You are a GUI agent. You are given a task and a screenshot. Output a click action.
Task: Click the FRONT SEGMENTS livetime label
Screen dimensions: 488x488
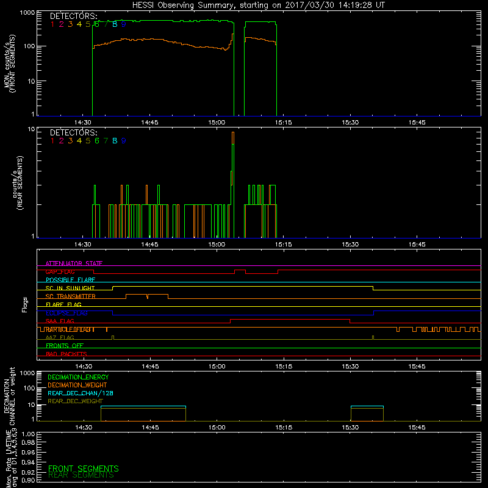[x=84, y=468]
